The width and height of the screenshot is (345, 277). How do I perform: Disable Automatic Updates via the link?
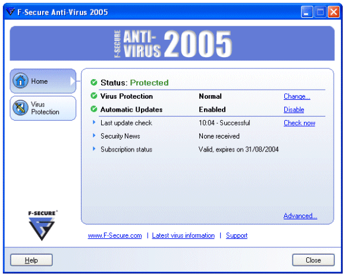pyautogui.click(x=294, y=109)
